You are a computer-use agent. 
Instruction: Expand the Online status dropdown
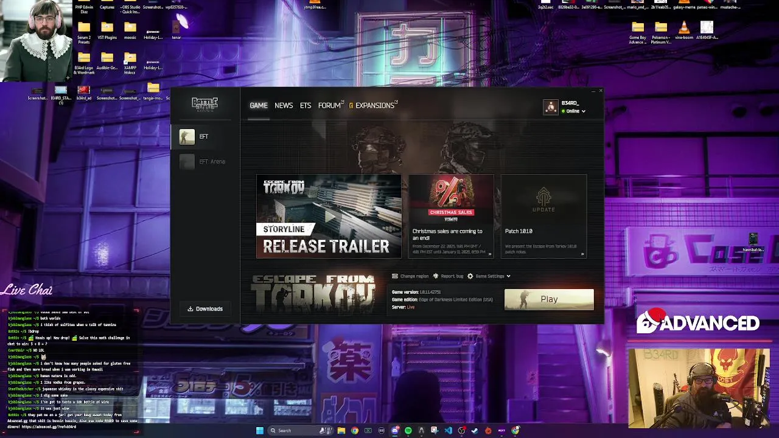tap(573, 111)
